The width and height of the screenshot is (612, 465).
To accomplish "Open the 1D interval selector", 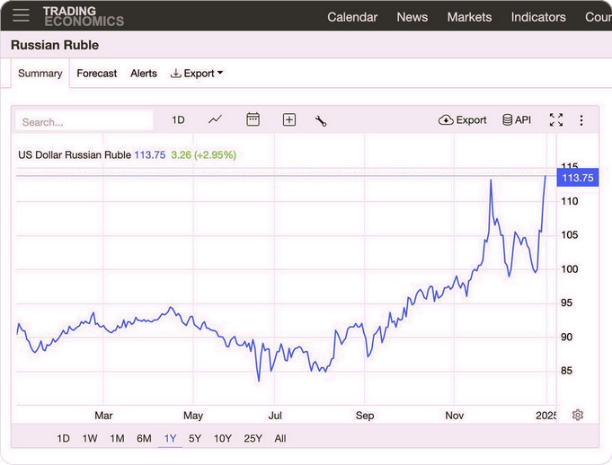I will pyautogui.click(x=178, y=120).
